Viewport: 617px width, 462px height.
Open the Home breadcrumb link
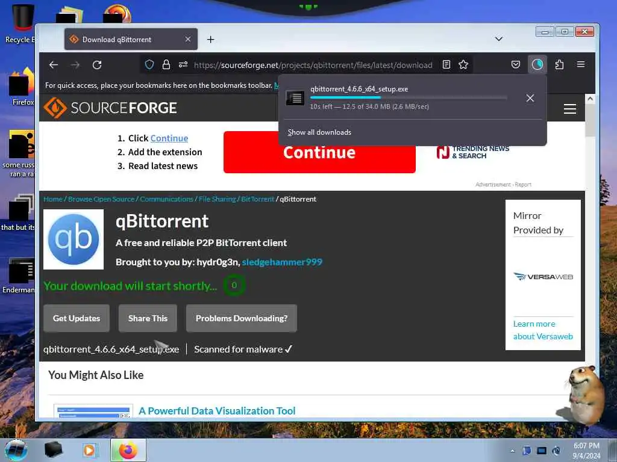[x=53, y=199]
